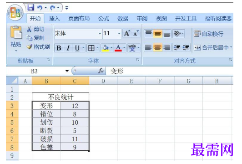Expand the fill color dropdown arrow
The width and height of the screenshot is (242, 164).
point(111,47)
